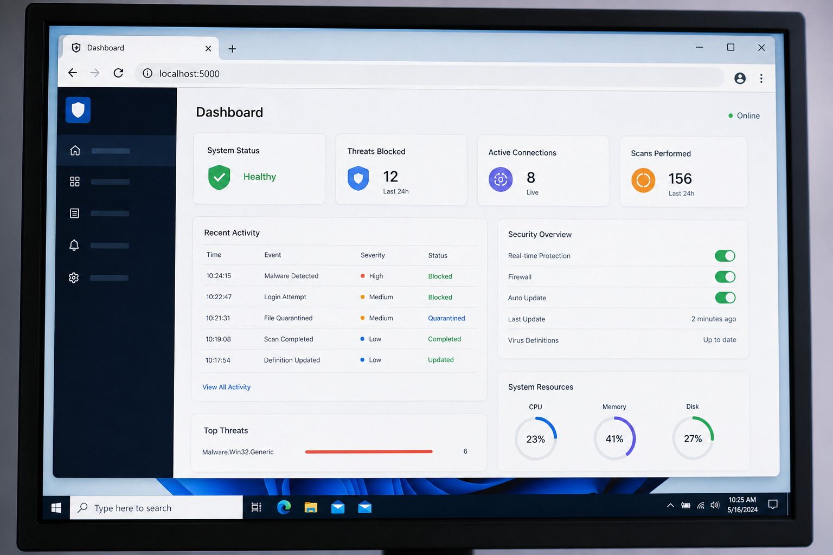Click the localhost:5000 address bar
Viewport: 833px width, 555px height.
click(430, 75)
